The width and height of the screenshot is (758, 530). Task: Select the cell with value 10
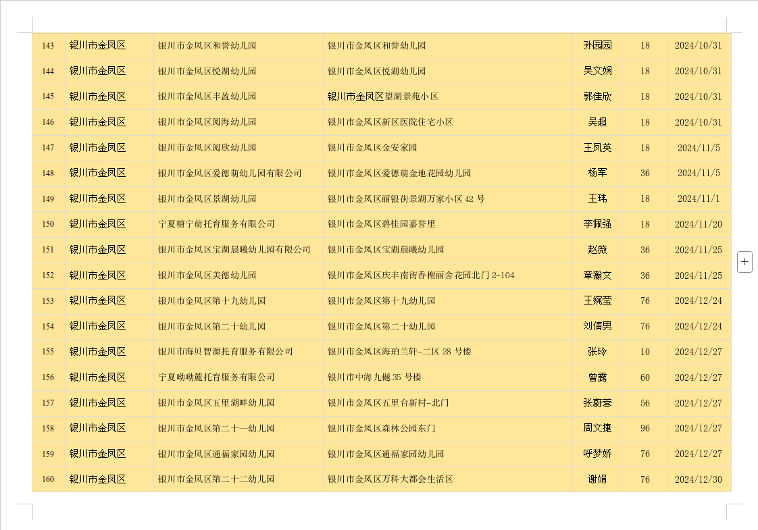coord(645,352)
